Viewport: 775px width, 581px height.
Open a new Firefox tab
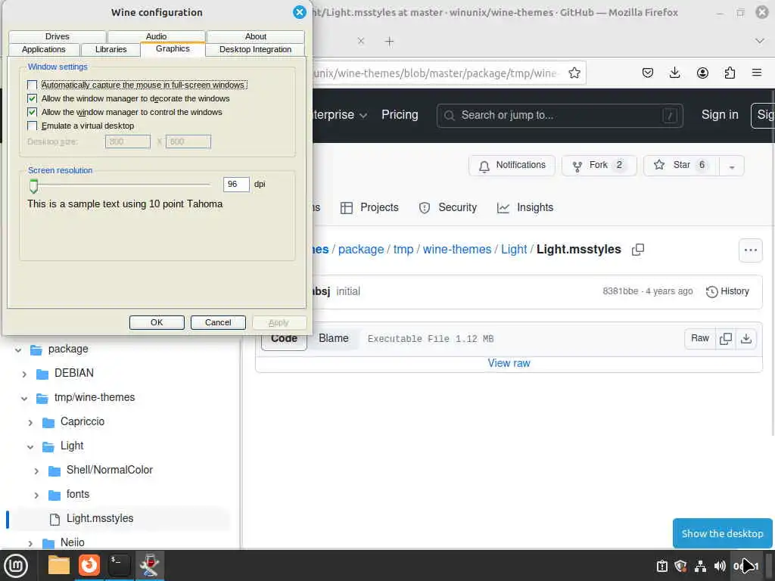[x=390, y=42]
